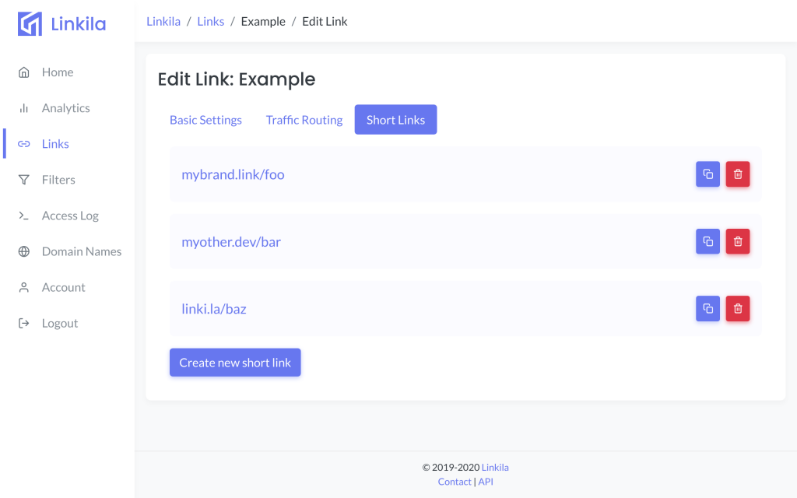Viewport: 797px width, 498px height.
Task: Open the Analytics page
Action: click(65, 108)
